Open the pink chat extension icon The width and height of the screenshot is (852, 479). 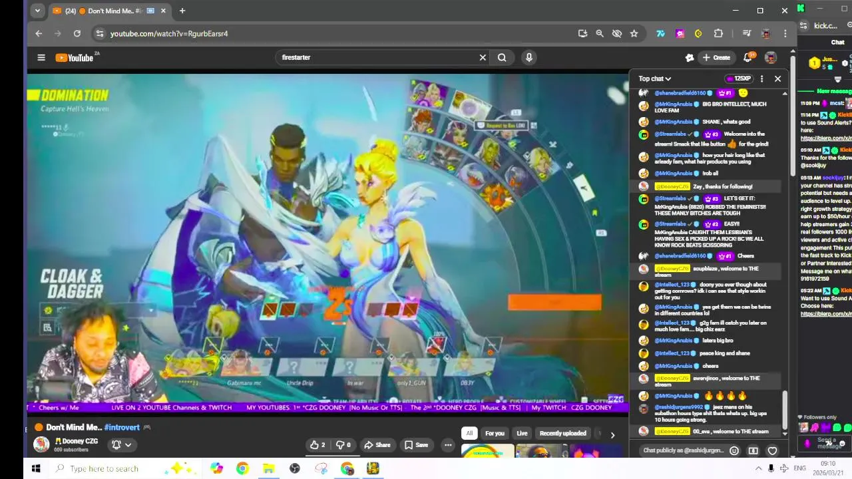(x=680, y=33)
